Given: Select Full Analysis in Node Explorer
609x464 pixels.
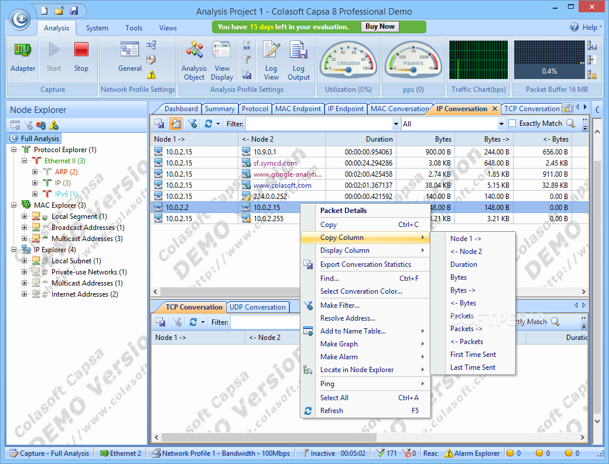Looking at the screenshot, I should [x=35, y=139].
